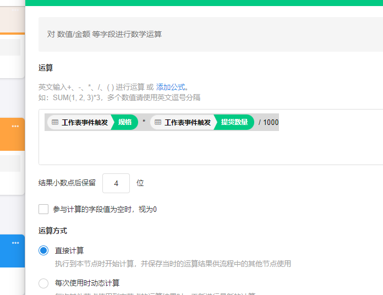Click the 结果小数点后保留 label
Viewport: 383px width, 295px height.
[x=67, y=183]
